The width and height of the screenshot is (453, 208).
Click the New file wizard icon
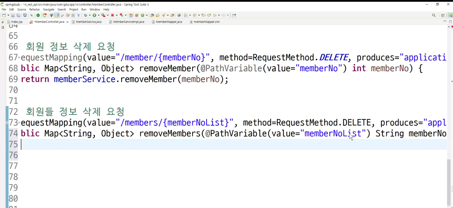(x=4, y=15)
